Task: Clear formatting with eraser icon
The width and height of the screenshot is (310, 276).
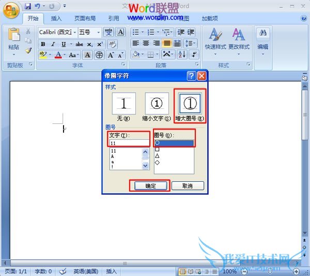Action: point(112,44)
